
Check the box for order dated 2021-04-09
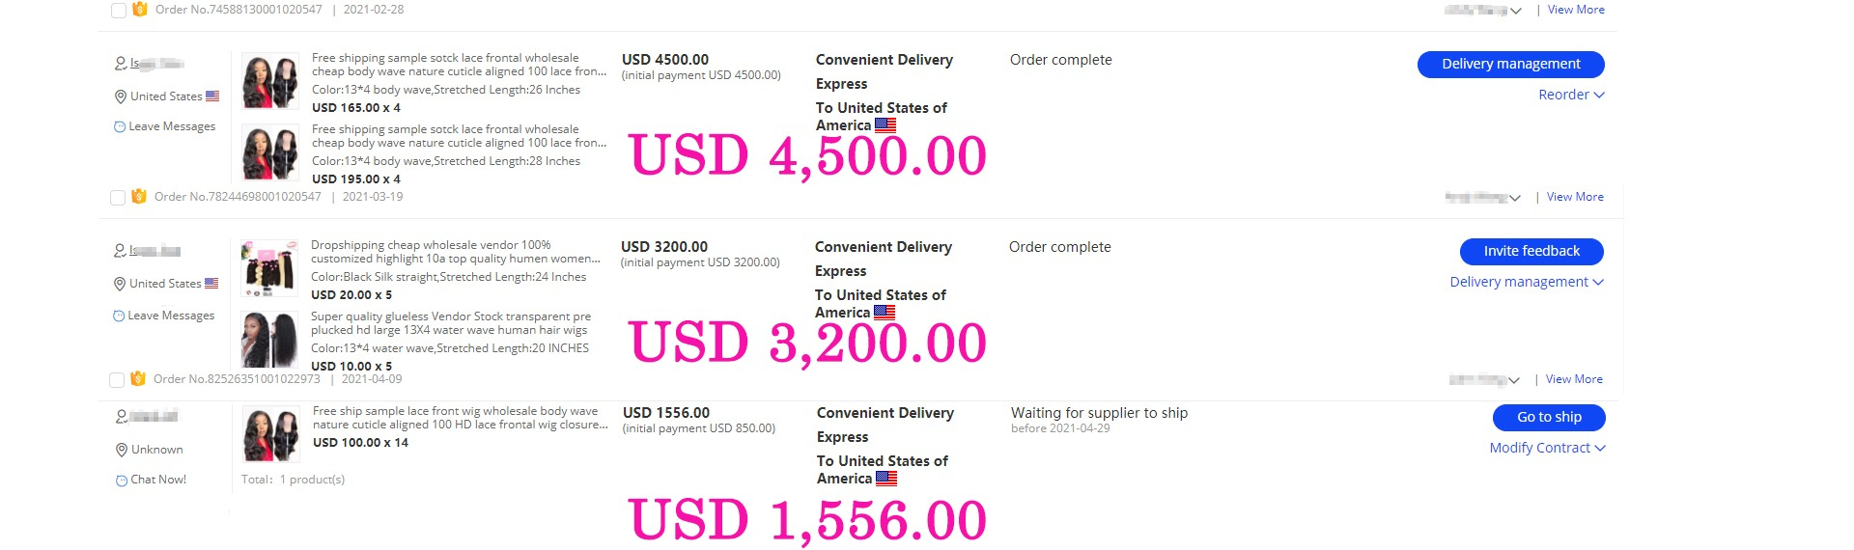pos(117,380)
